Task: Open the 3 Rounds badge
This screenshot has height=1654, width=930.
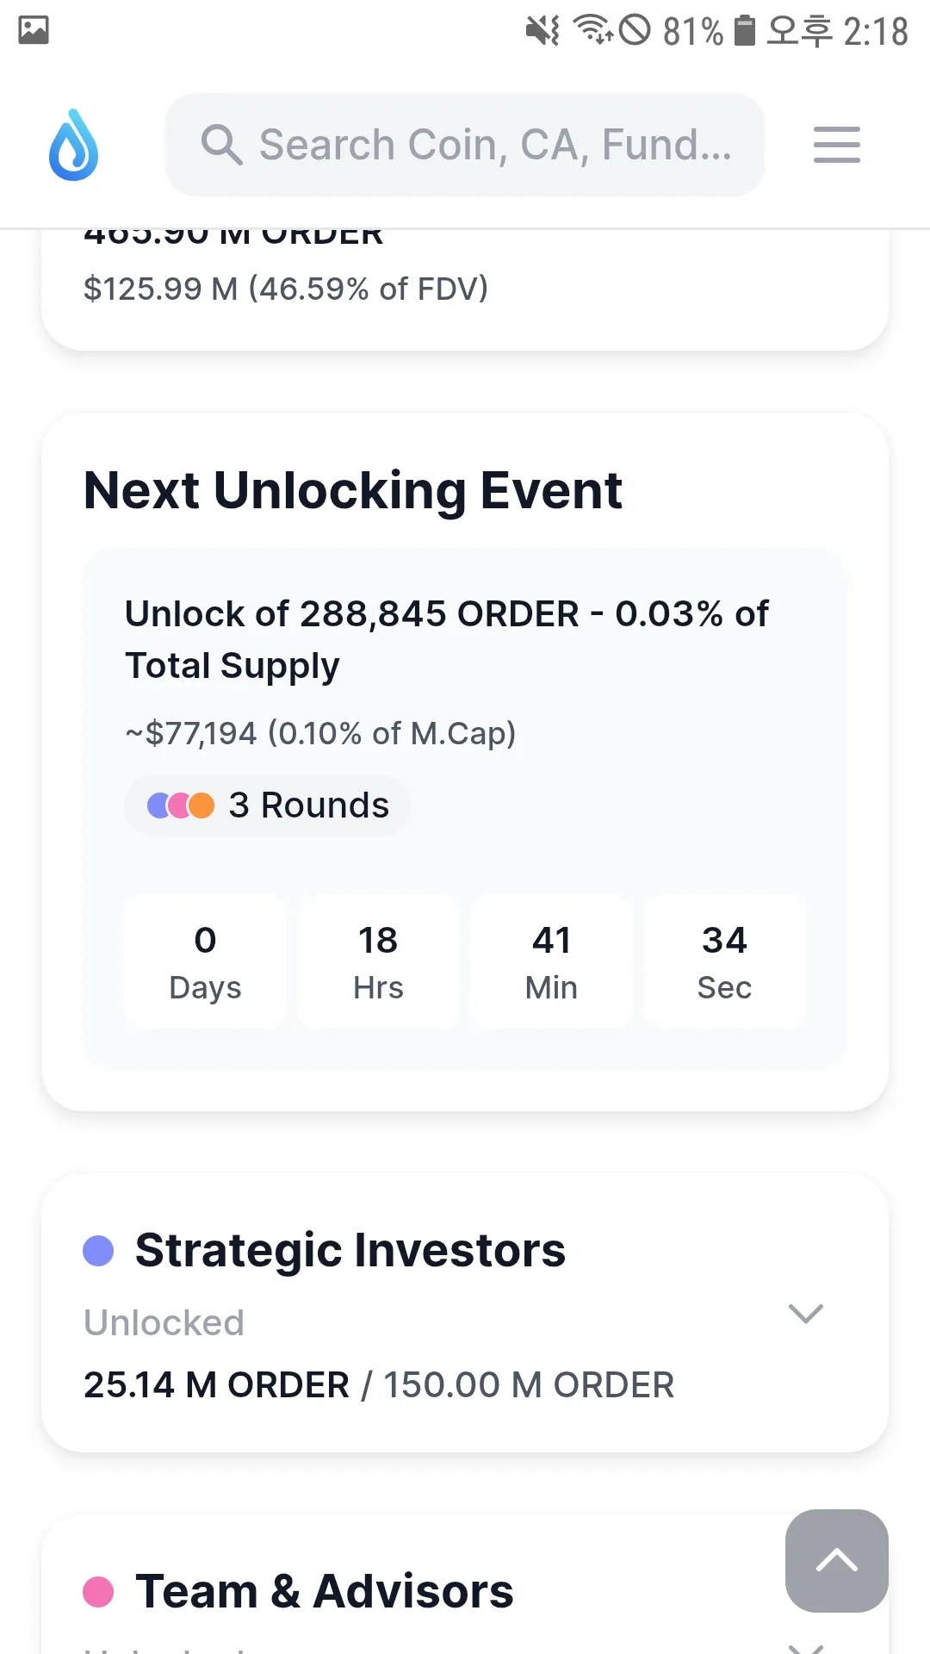Action: tap(268, 805)
